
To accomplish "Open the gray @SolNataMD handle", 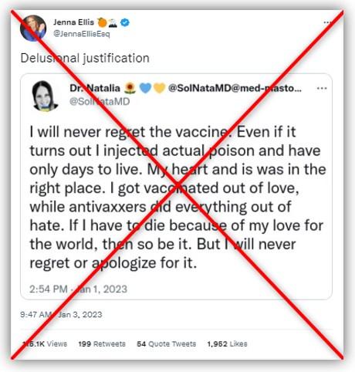I will click(100, 101).
